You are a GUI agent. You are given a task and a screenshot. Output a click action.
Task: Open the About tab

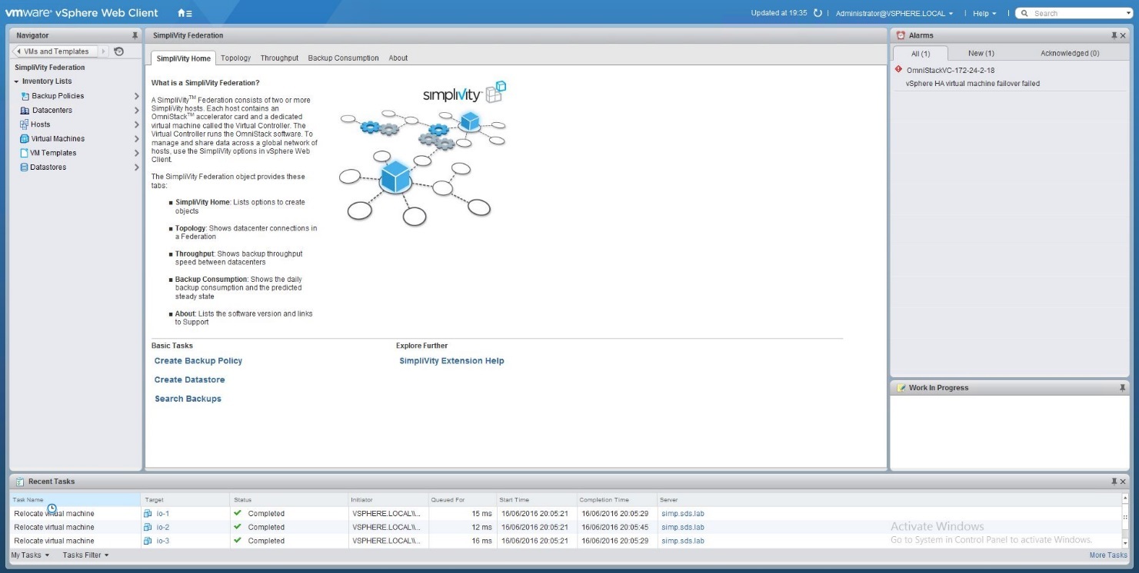pyautogui.click(x=398, y=58)
